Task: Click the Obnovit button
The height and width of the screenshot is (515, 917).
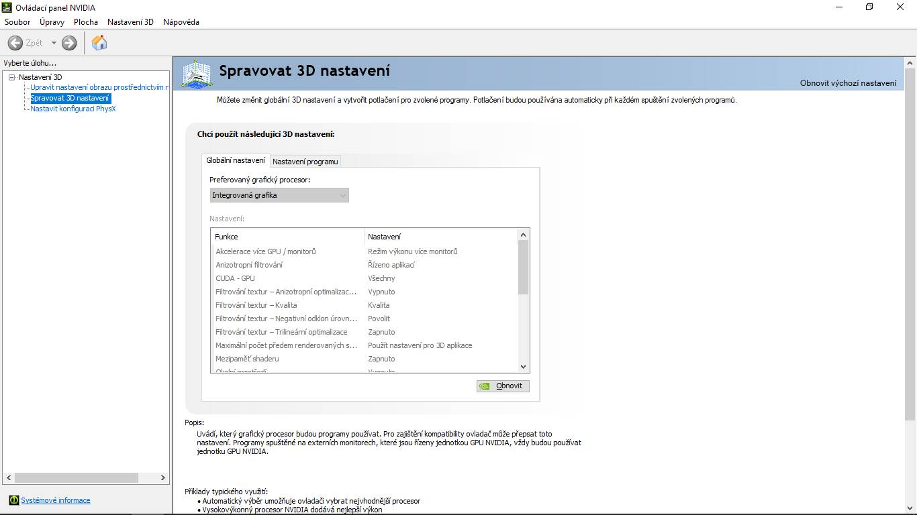Action: coord(503,386)
